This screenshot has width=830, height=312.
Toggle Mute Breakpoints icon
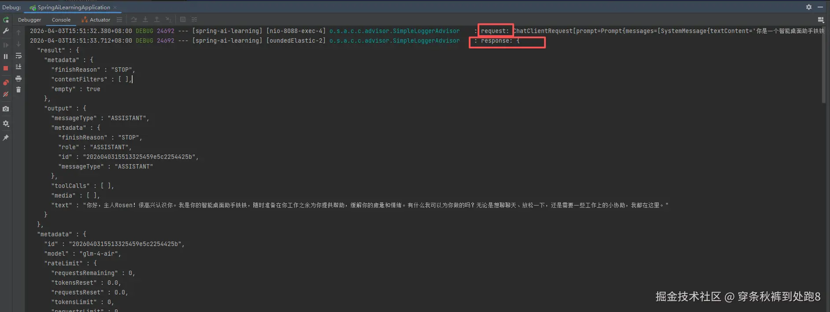point(6,94)
